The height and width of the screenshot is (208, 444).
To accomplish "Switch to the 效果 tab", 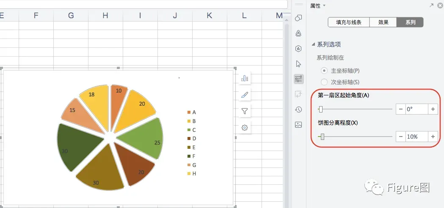I will coord(383,22).
